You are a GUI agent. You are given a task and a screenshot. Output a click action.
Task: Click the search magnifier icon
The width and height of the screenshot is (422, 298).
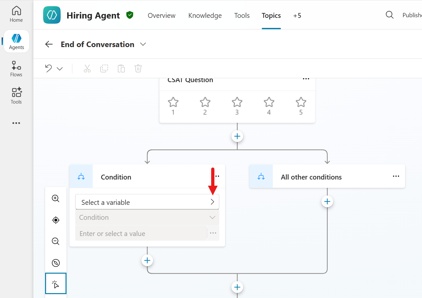(390, 15)
